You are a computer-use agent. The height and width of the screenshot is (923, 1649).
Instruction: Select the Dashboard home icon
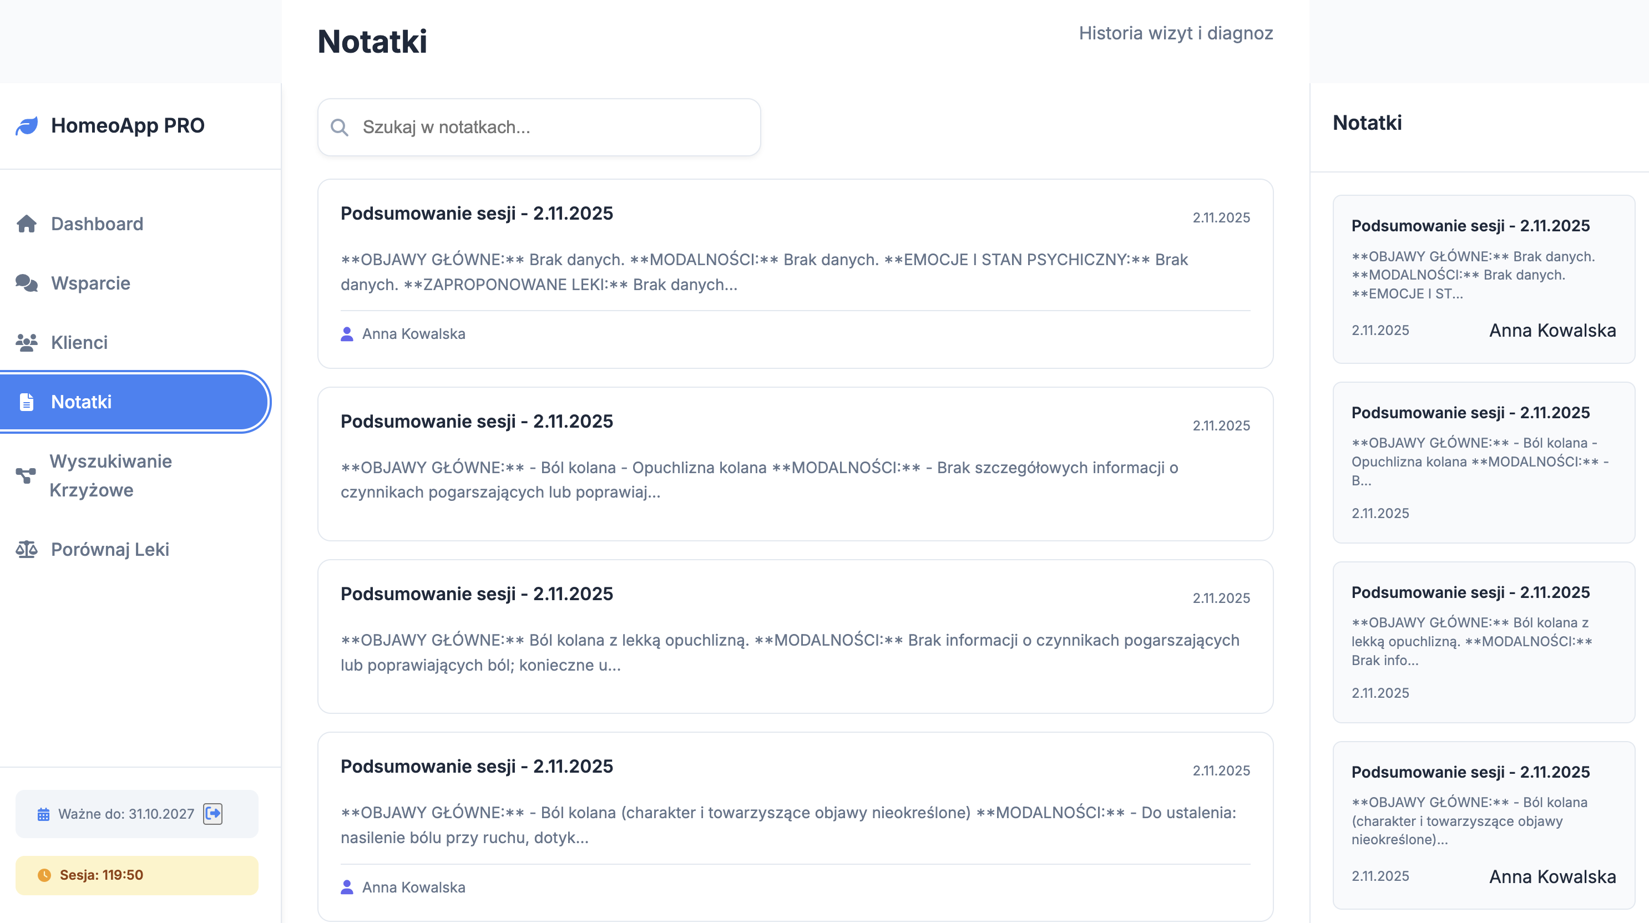tap(27, 224)
